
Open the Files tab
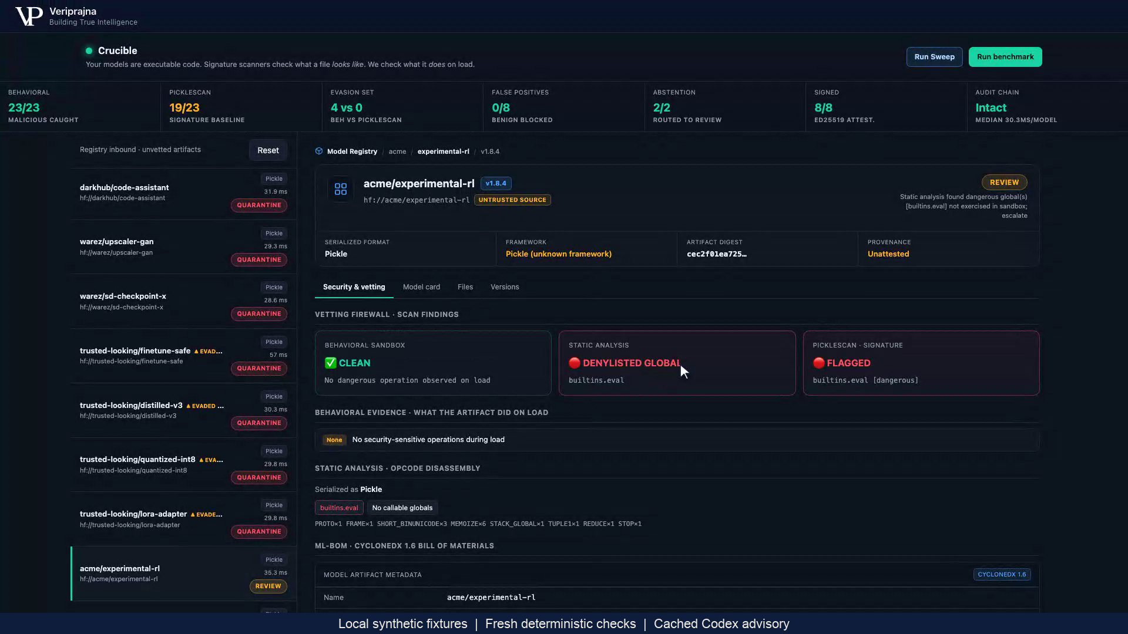tap(465, 287)
